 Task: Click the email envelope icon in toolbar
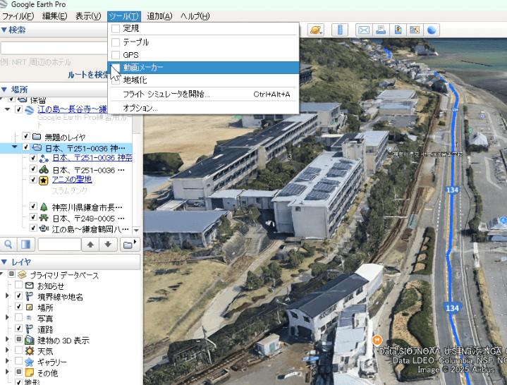pyautogui.click(x=363, y=30)
